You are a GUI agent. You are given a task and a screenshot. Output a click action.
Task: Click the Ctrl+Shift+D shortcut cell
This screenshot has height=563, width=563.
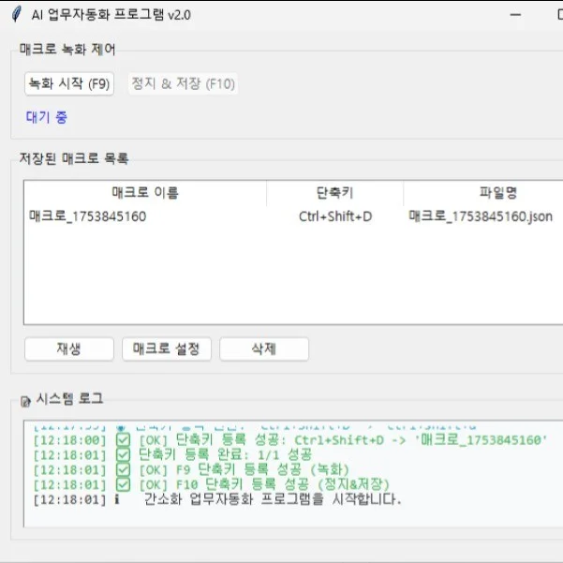335,216
